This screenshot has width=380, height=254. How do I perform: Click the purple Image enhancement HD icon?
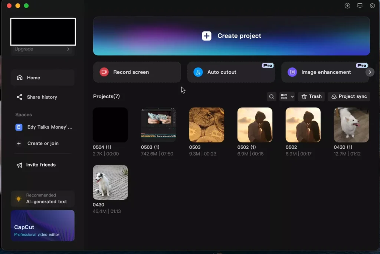coord(292,72)
